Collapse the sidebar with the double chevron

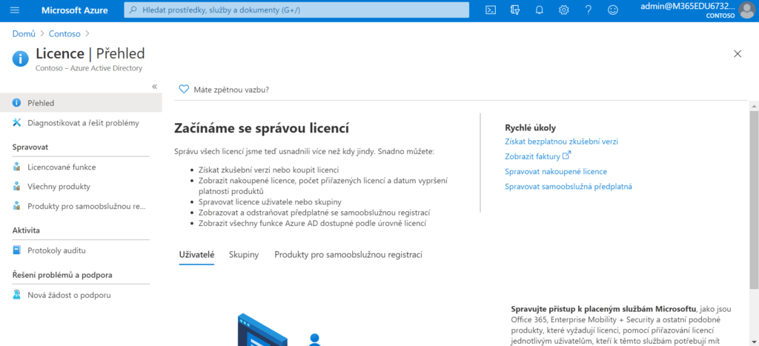tap(154, 87)
